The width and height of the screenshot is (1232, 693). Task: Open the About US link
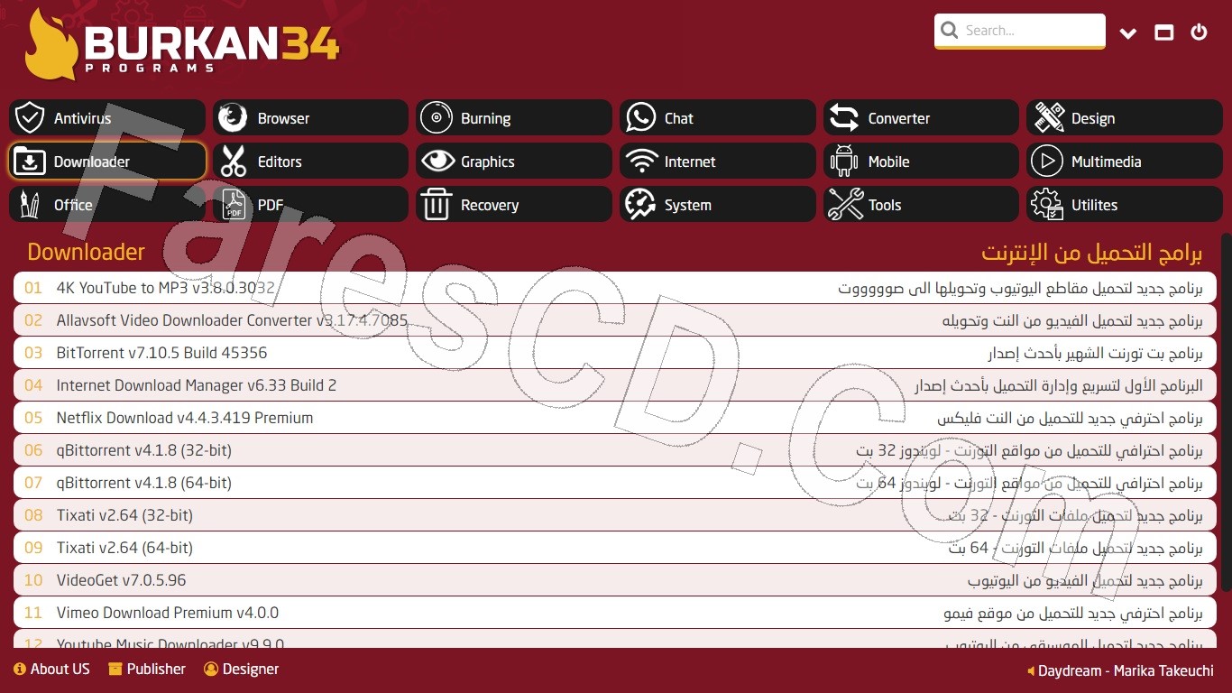52,669
